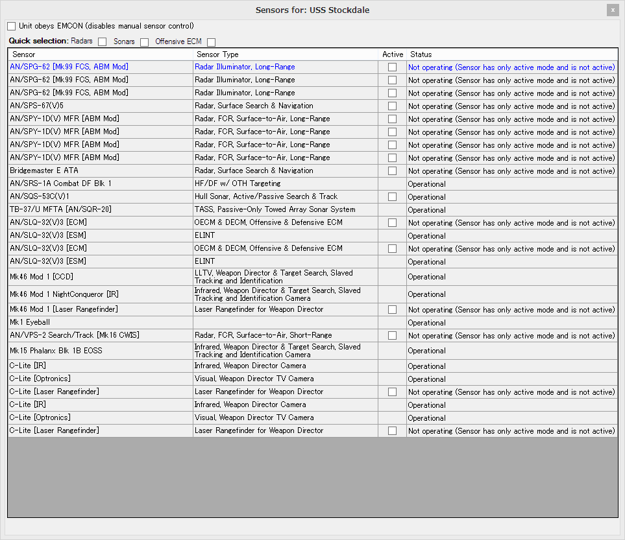Click Operational status of TB-37/U MFTA
625x540 pixels.
pos(426,210)
